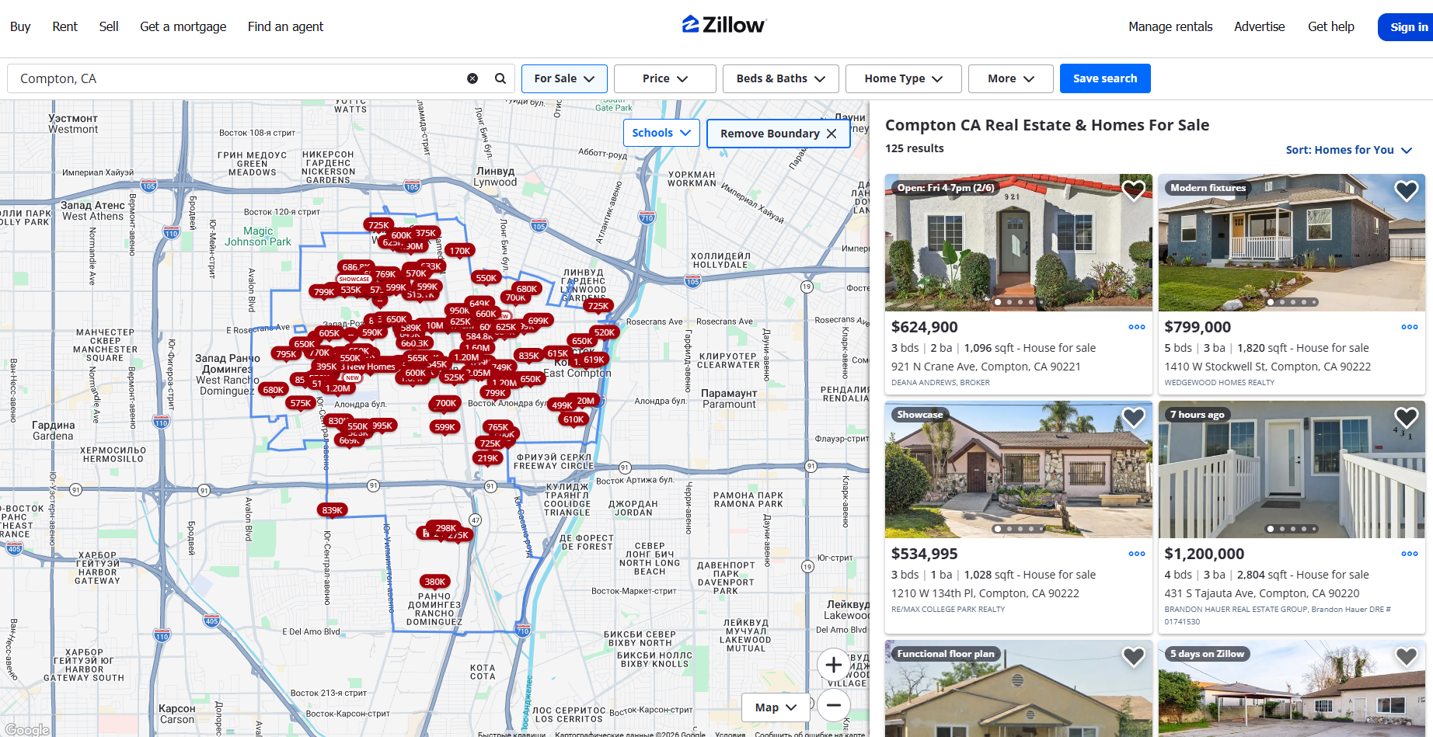Screen dimensions: 1433x737
Task: Click the 839K map price marker
Action: pyautogui.click(x=333, y=510)
